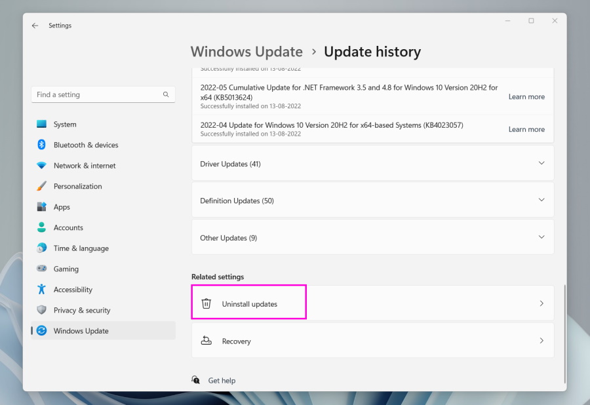Expand the Other Updates (9) section

[x=372, y=238]
